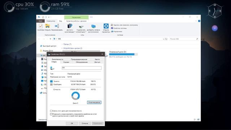
Task: Click the help question mark icon
Action: (x=199, y=21)
